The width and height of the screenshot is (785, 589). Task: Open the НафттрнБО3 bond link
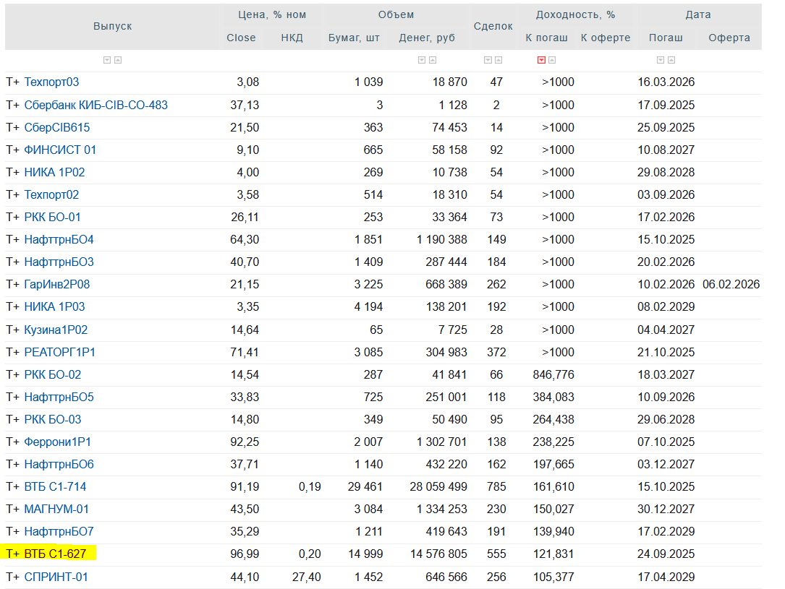coord(59,262)
